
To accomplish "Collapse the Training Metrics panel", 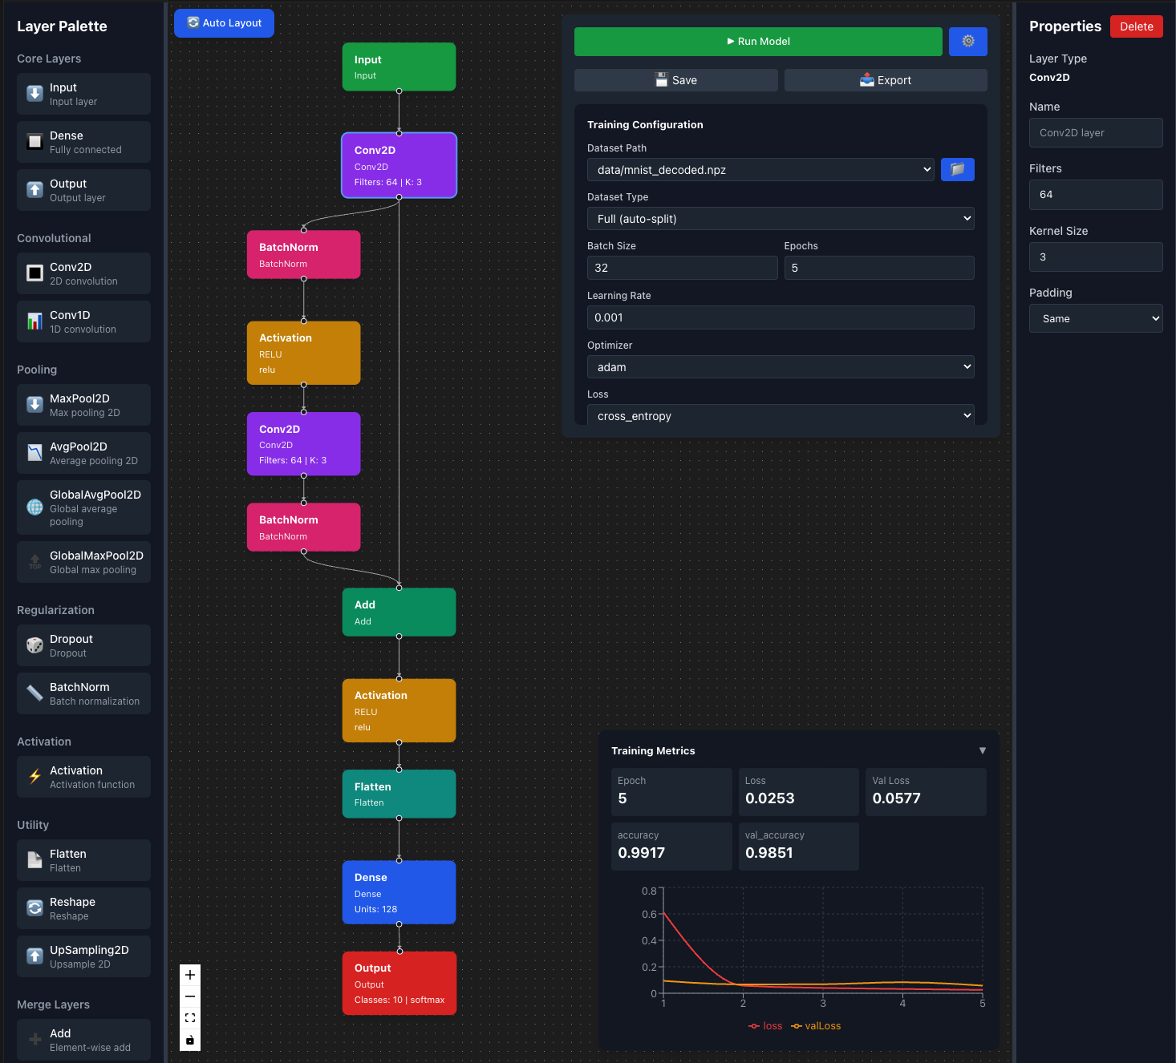I will coord(983,750).
